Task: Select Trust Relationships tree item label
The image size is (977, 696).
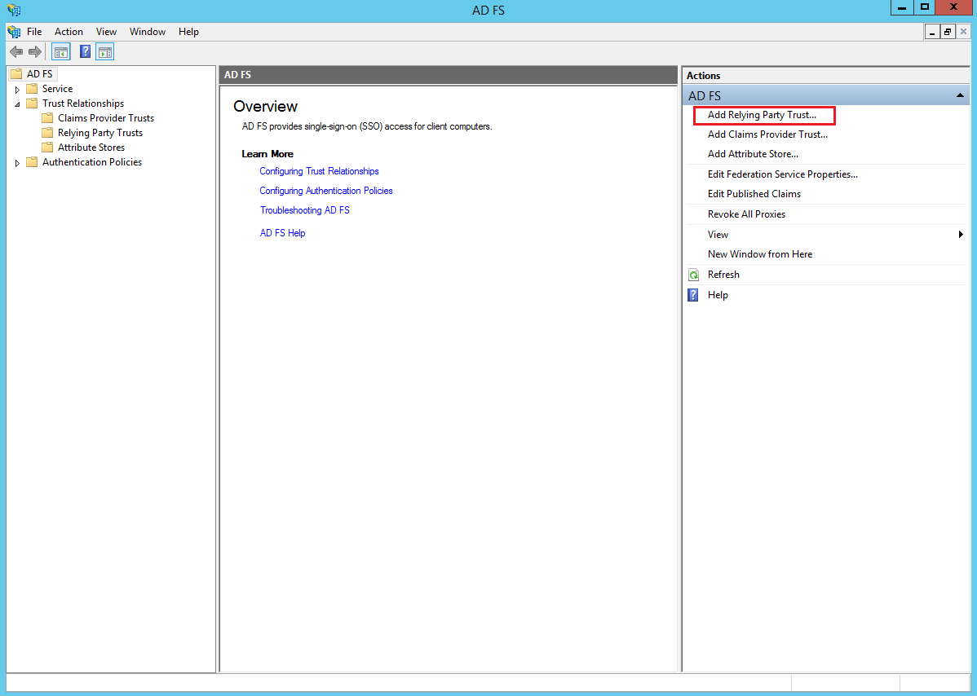Action: [x=83, y=104]
